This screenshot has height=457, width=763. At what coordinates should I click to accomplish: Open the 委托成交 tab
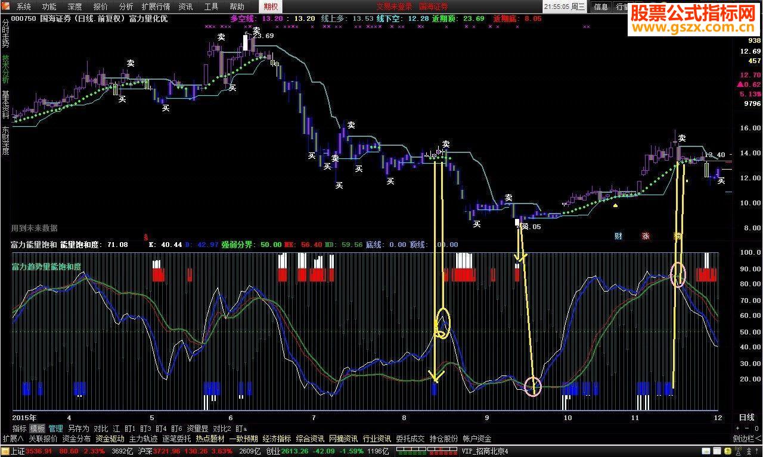point(410,439)
